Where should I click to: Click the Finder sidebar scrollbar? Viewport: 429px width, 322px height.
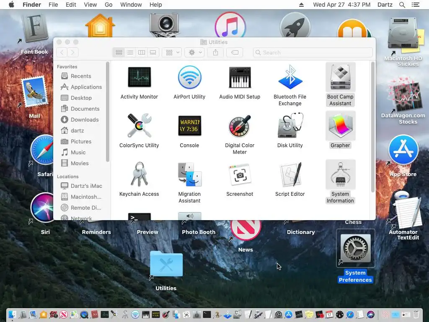pos(108,112)
